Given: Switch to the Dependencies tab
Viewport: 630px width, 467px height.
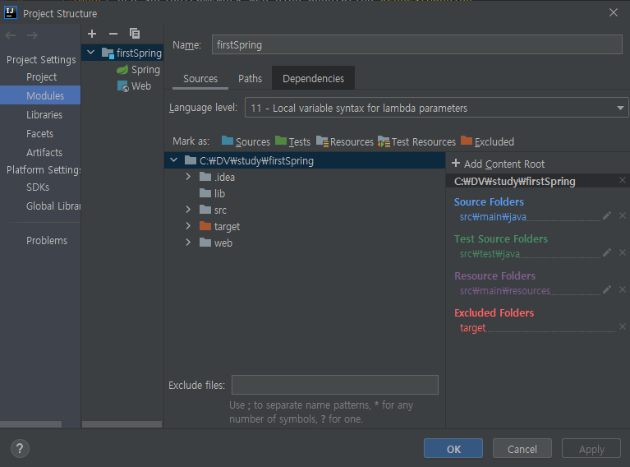Looking at the screenshot, I should point(313,78).
